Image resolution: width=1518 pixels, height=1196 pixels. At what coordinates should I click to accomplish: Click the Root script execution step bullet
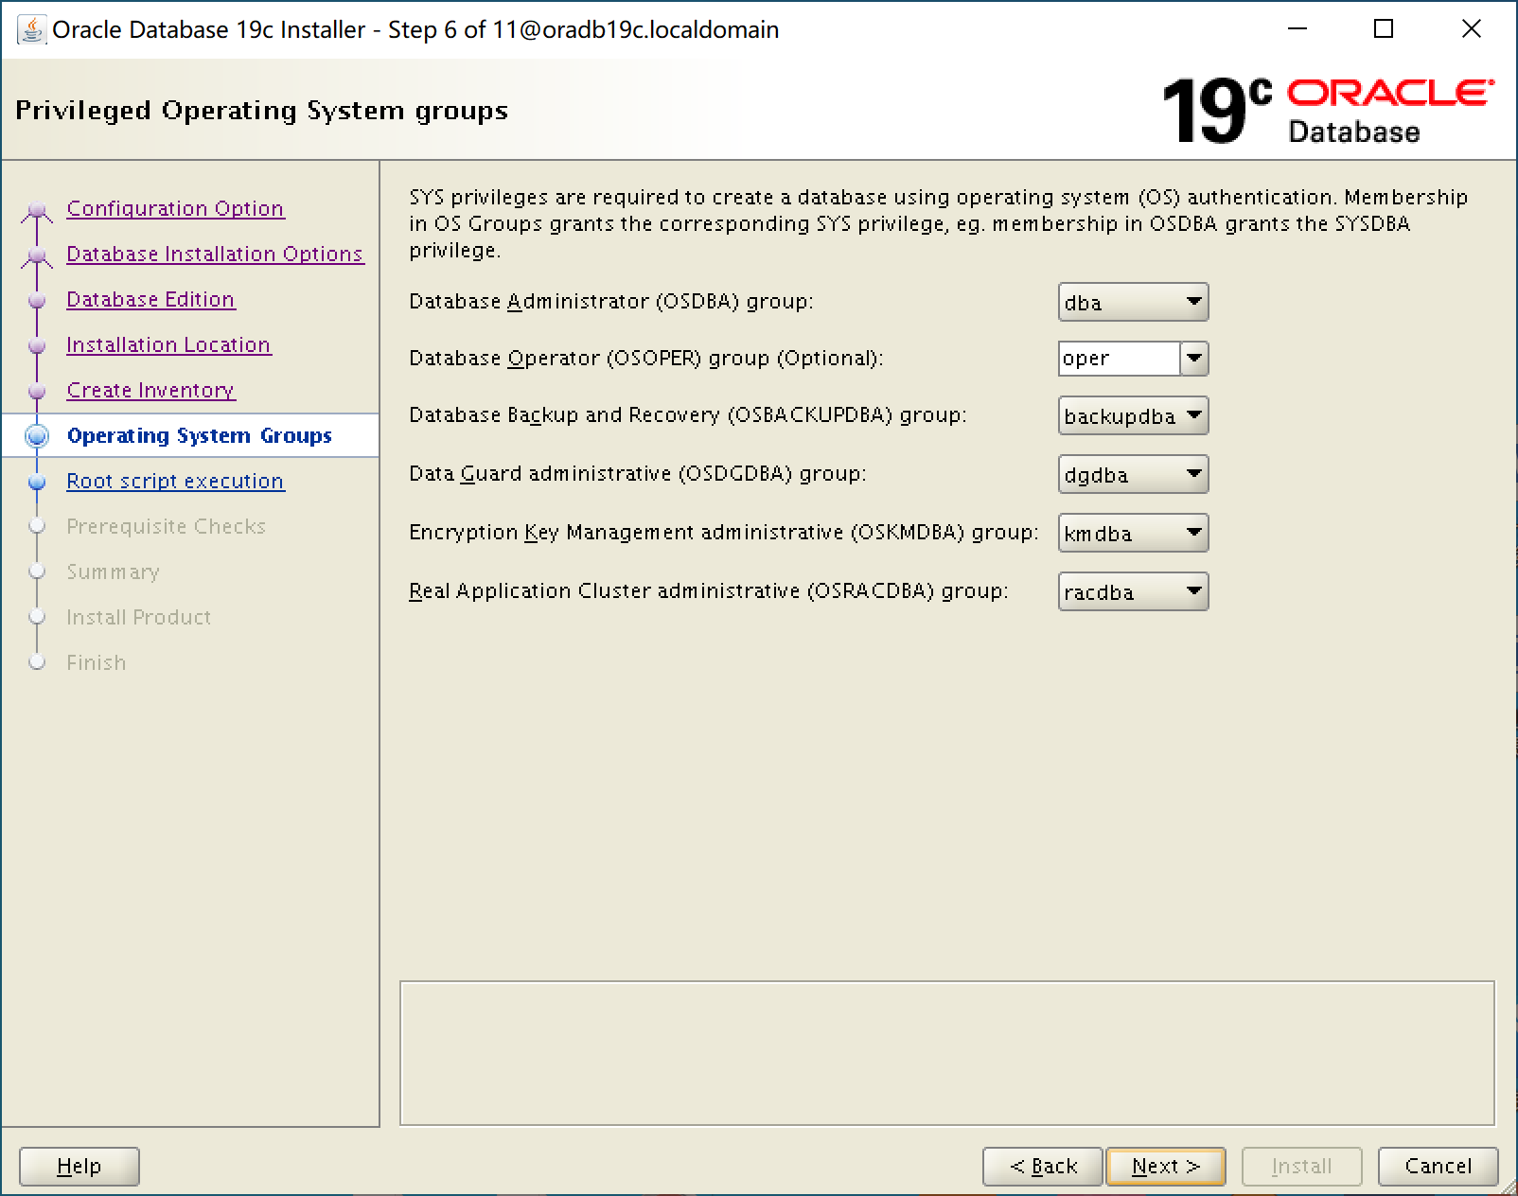pyautogui.click(x=37, y=482)
